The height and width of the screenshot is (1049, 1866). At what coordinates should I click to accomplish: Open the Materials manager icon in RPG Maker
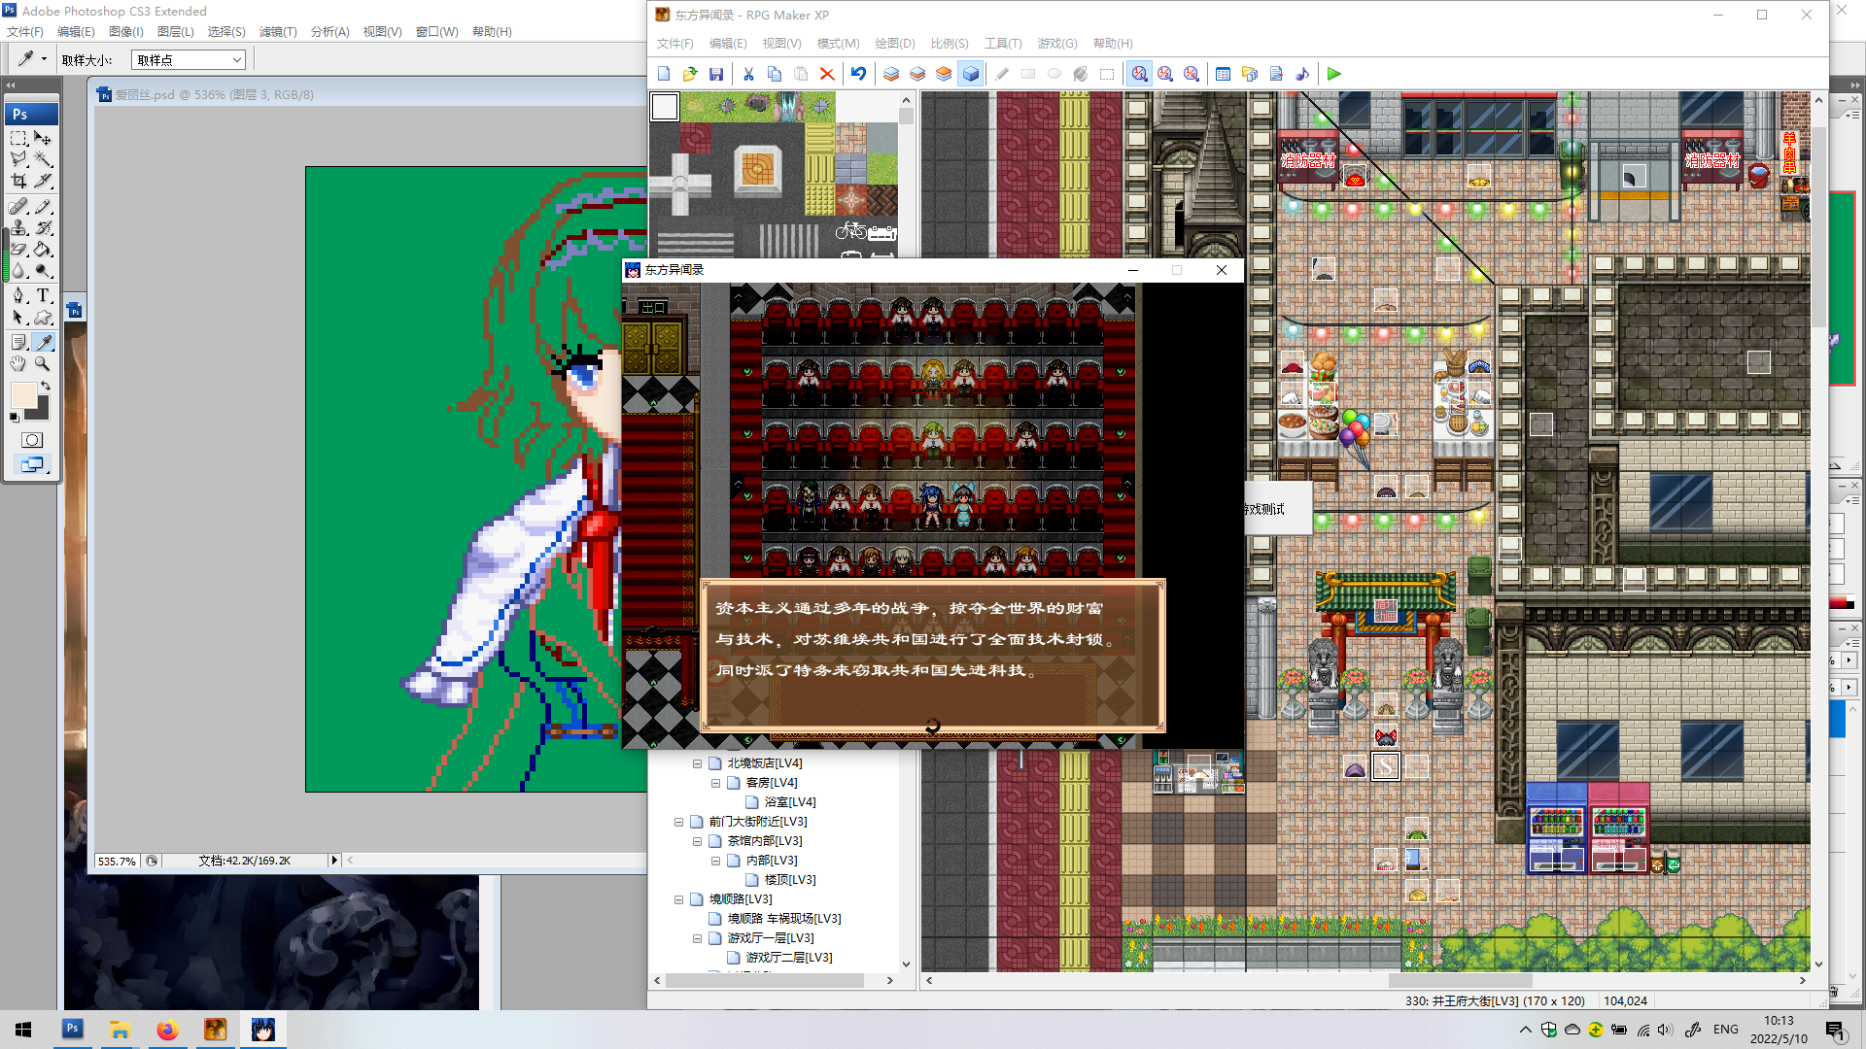(x=1250, y=74)
